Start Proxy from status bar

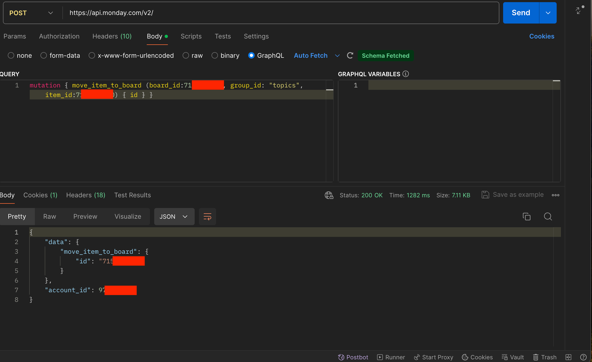[x=433, y=357]
